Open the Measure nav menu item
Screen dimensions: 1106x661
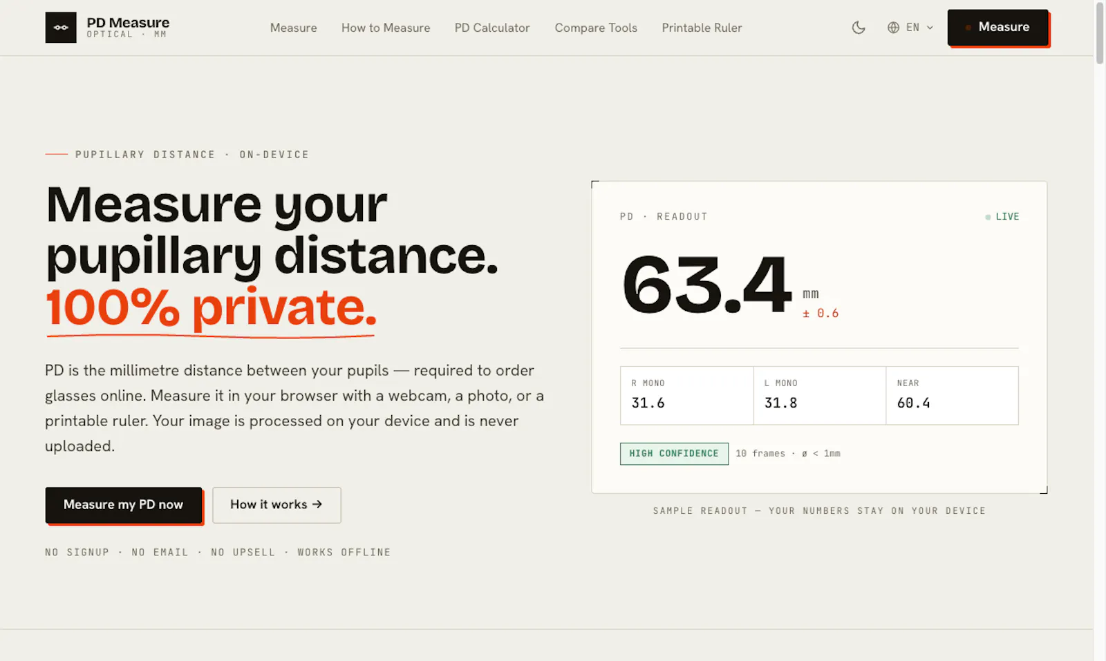(293, 28)
